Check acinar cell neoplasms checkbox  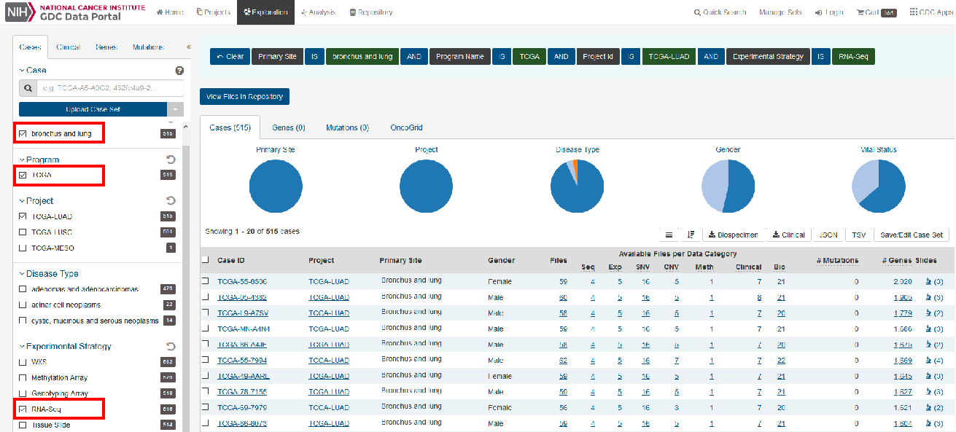point(23,305)
